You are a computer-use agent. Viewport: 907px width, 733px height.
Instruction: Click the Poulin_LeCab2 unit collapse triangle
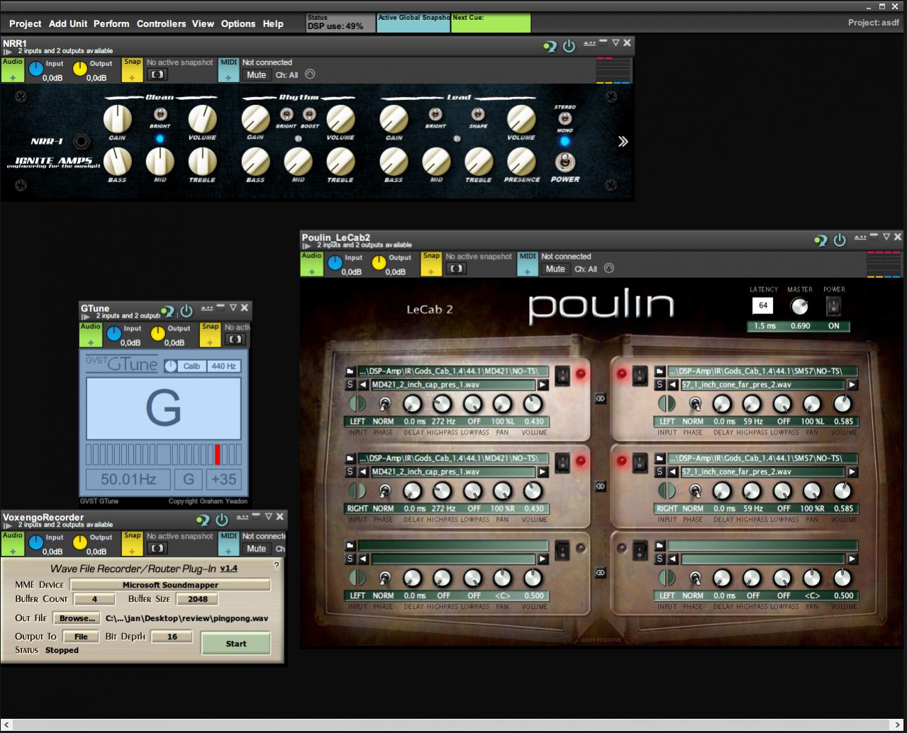tap(886, 237)
